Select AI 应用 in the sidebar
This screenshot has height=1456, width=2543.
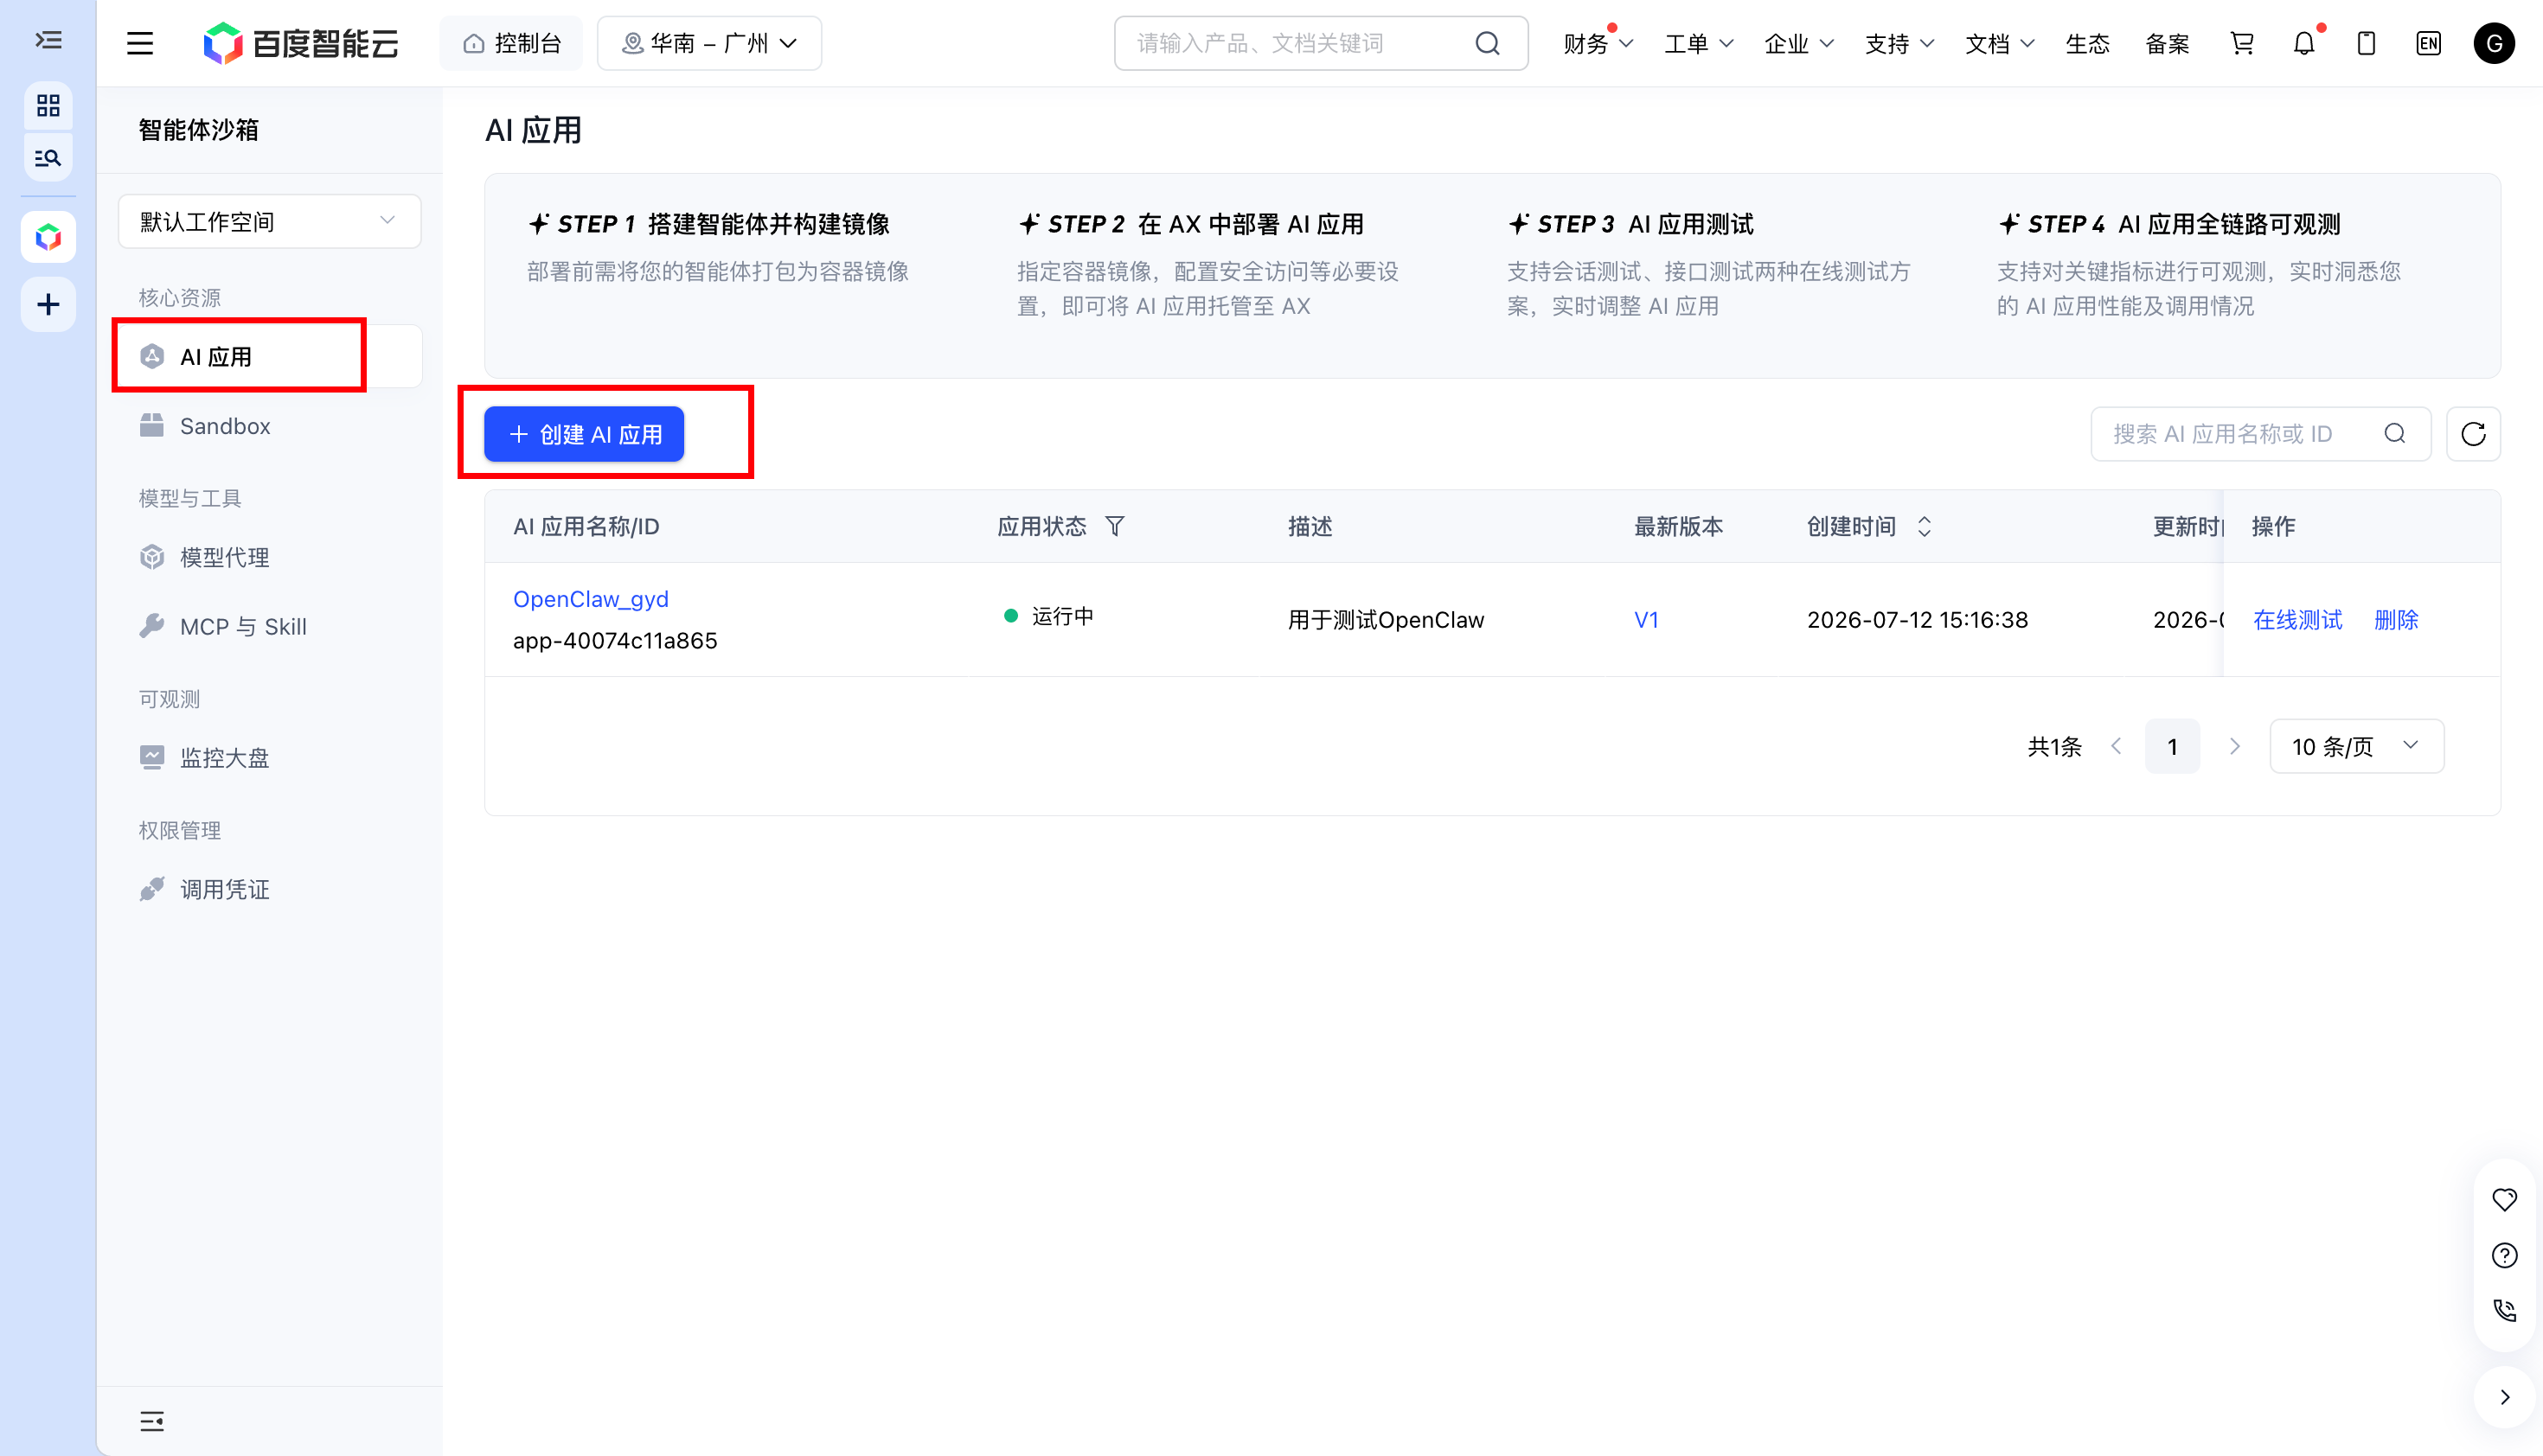click(269, 356)
